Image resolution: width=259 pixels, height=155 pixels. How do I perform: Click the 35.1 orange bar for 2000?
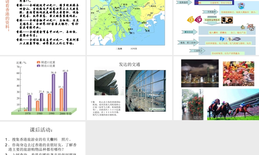pyautogui.click(x=61, y=100)
